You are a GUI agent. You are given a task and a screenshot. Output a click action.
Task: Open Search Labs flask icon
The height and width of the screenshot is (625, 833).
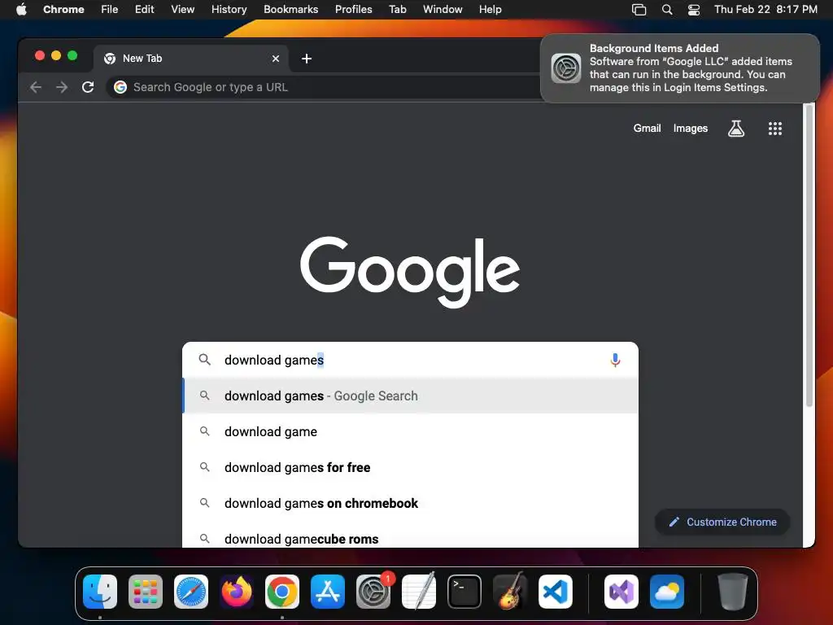(x=735, y=128)
